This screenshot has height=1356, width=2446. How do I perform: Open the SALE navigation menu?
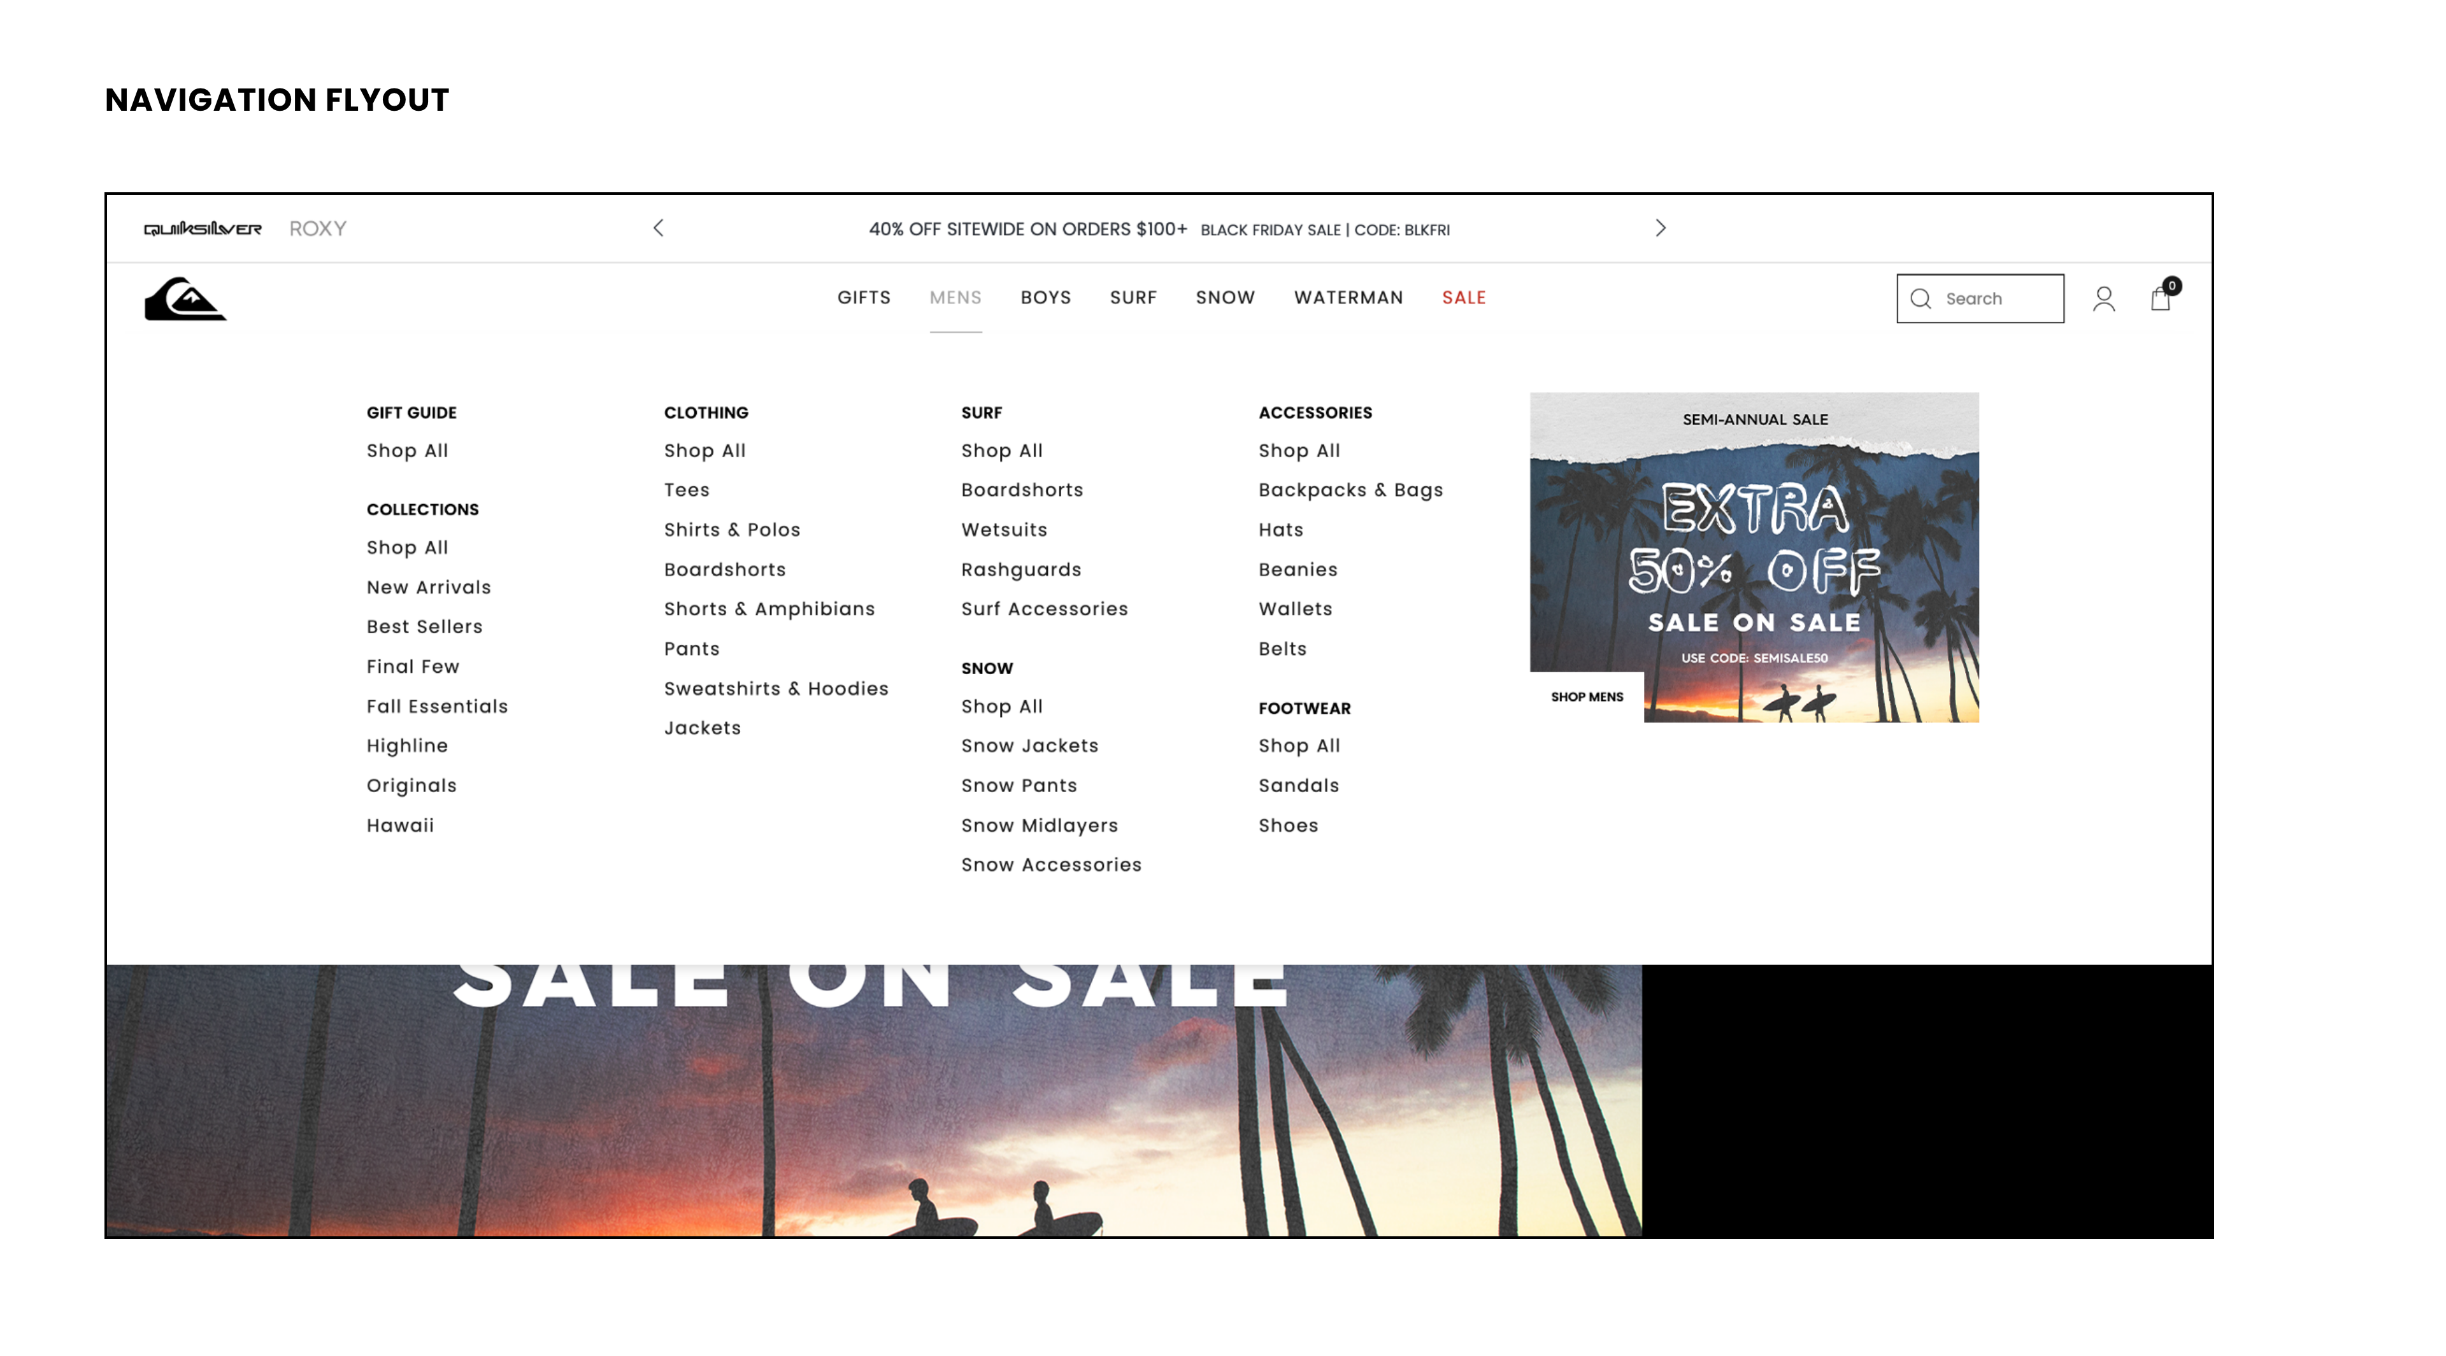coord(1463,298)
